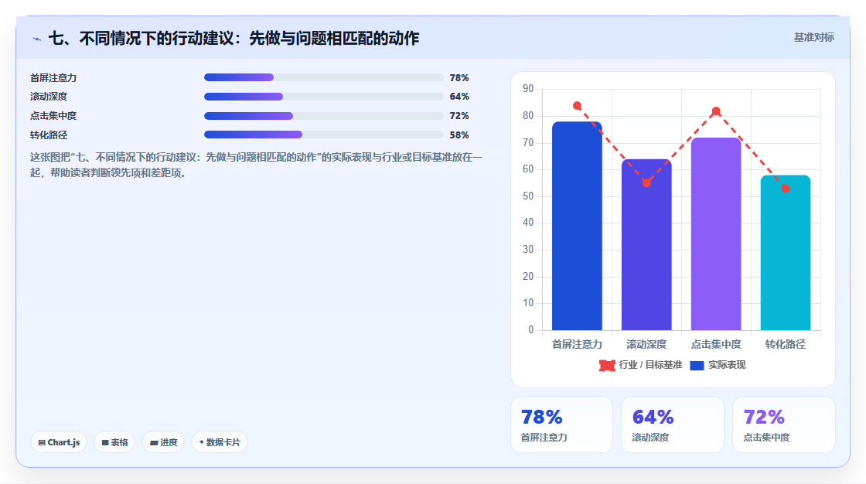Click the 72% value beside 点击集中度 bar
Viewport: 866px width, 484px height.
coord(459,116)
